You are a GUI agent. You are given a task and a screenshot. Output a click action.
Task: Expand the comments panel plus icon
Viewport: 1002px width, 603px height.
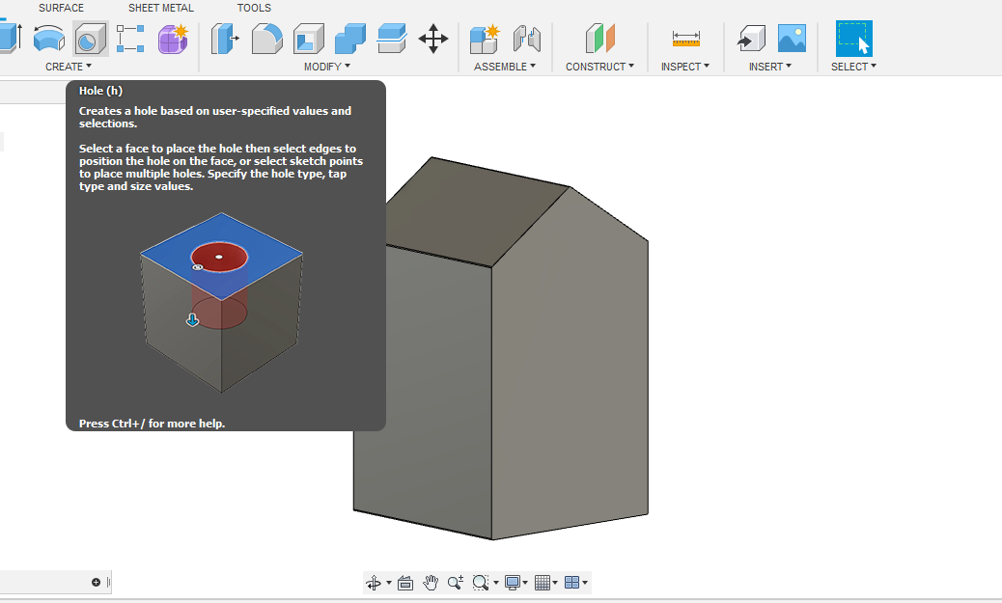[x=96, y=582]
